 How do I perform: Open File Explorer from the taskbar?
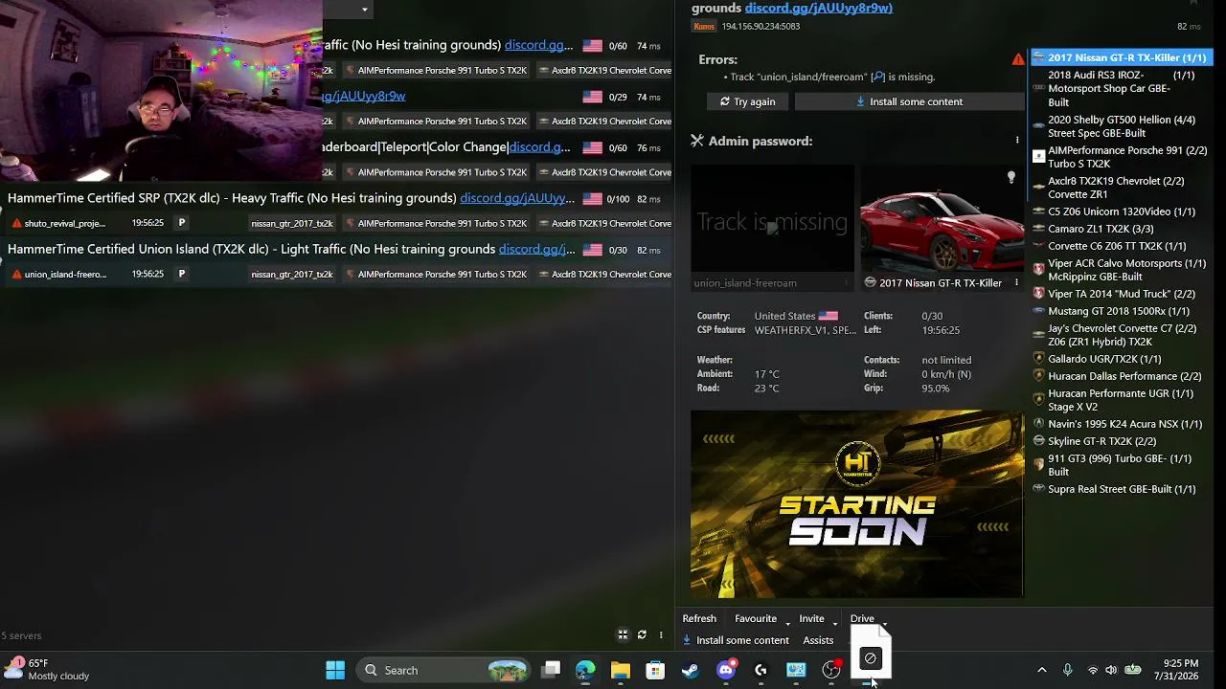[621, 670]
